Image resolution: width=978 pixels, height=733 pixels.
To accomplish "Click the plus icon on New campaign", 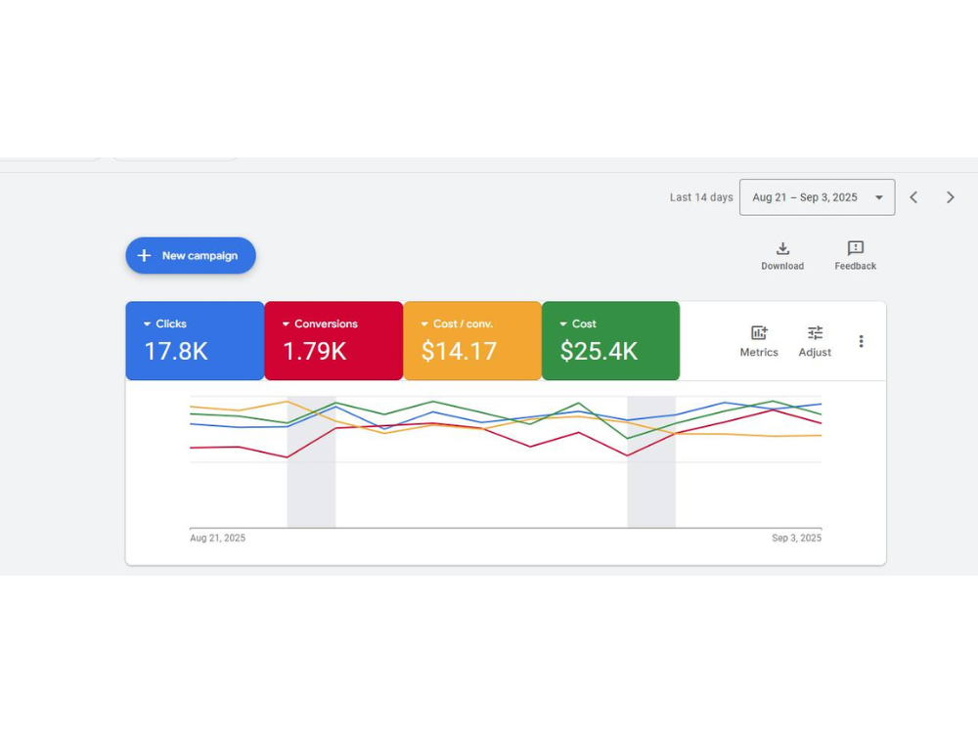I will (x=145, y=255).
